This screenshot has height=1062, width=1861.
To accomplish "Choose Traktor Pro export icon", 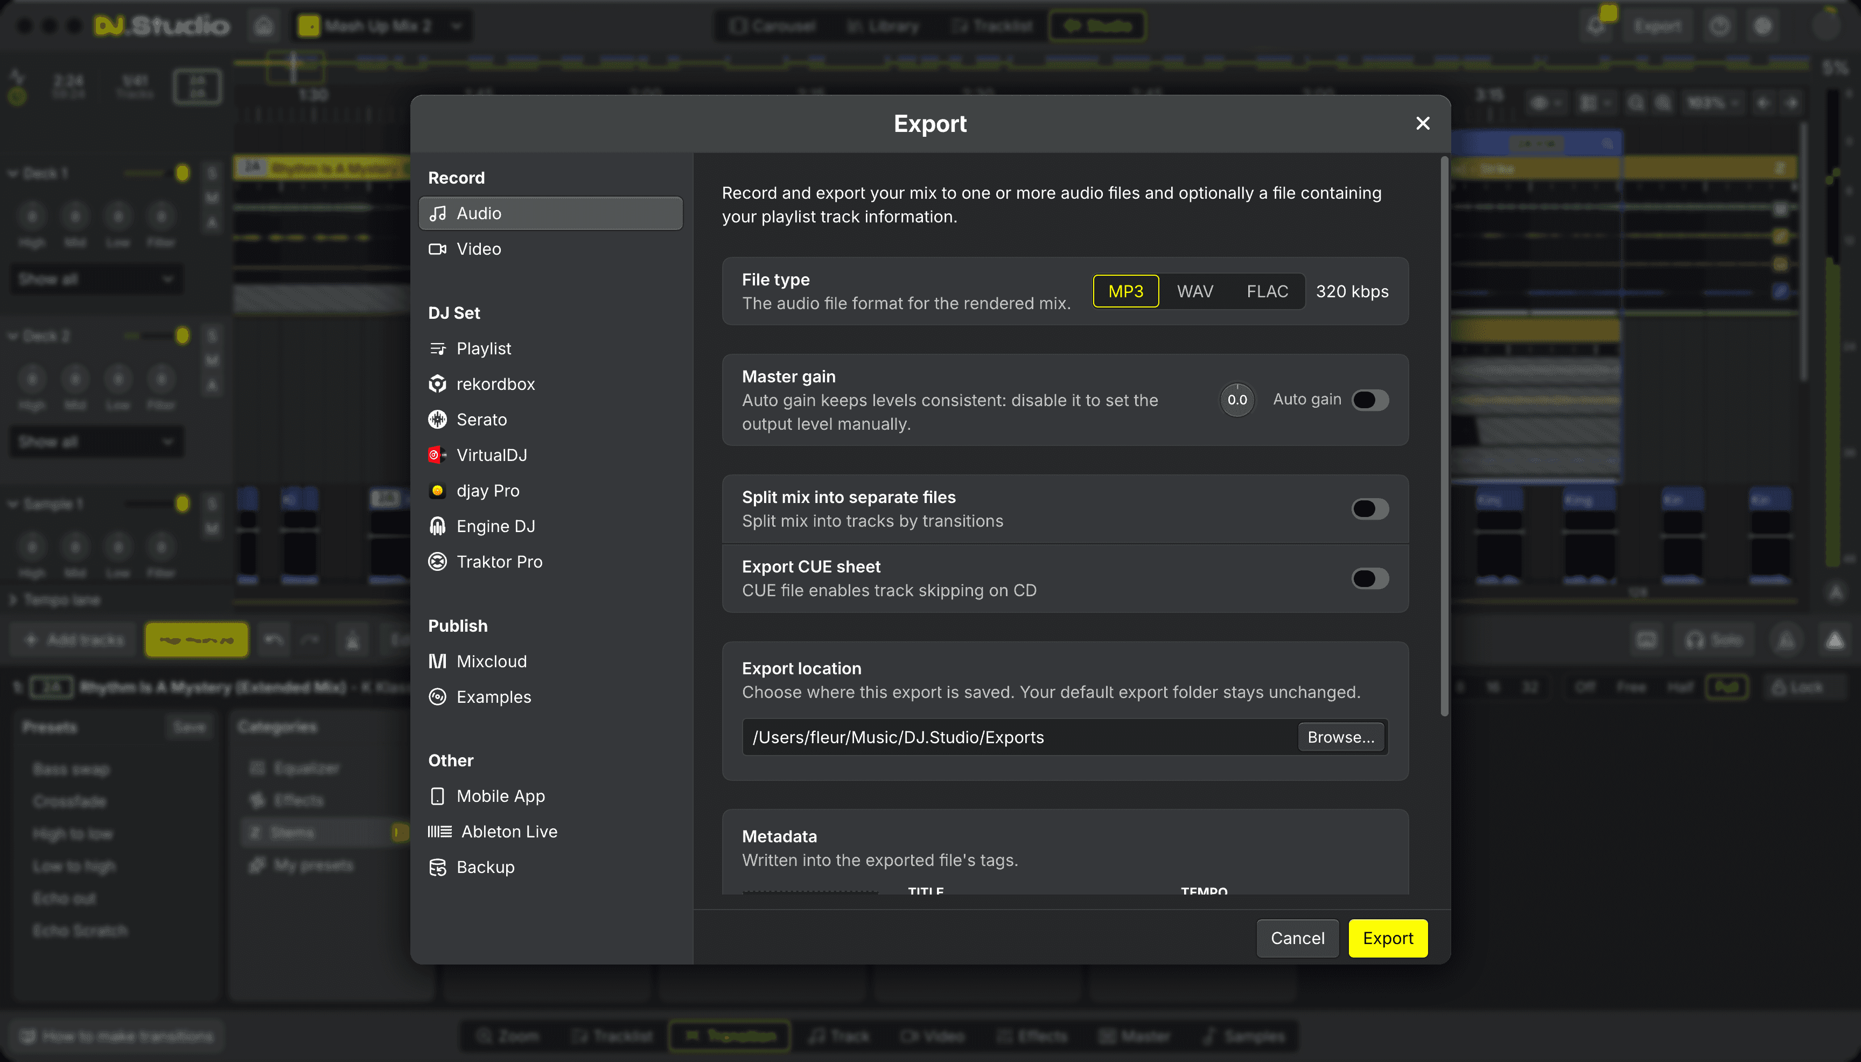I will click(438, 562).
